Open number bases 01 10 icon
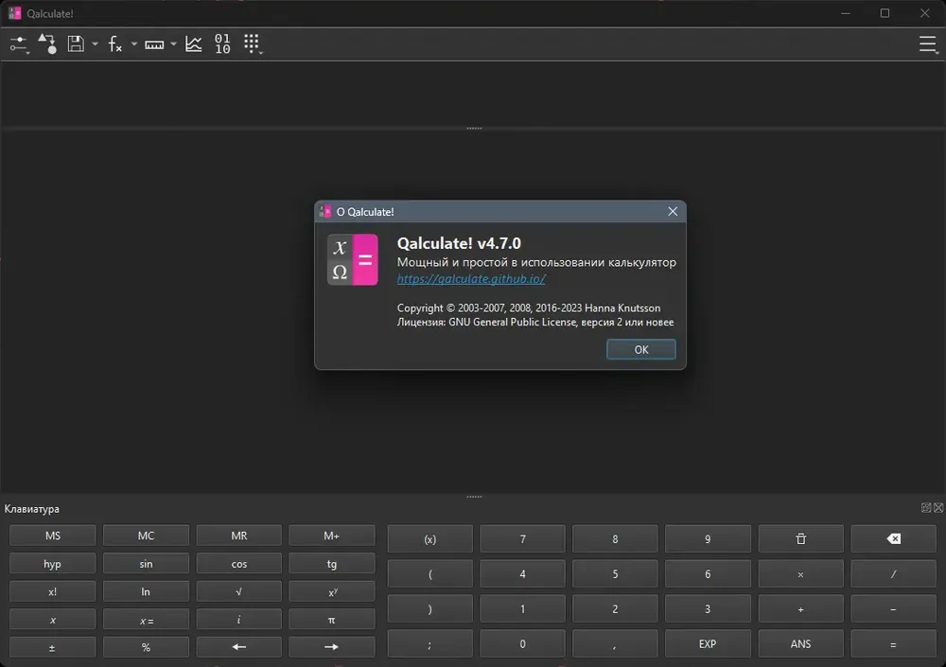946x667 pixels. pos(222,44)
